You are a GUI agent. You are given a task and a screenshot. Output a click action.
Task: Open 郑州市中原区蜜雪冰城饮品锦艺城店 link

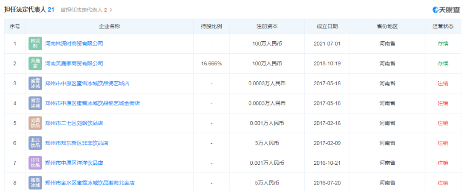[87, 83]
